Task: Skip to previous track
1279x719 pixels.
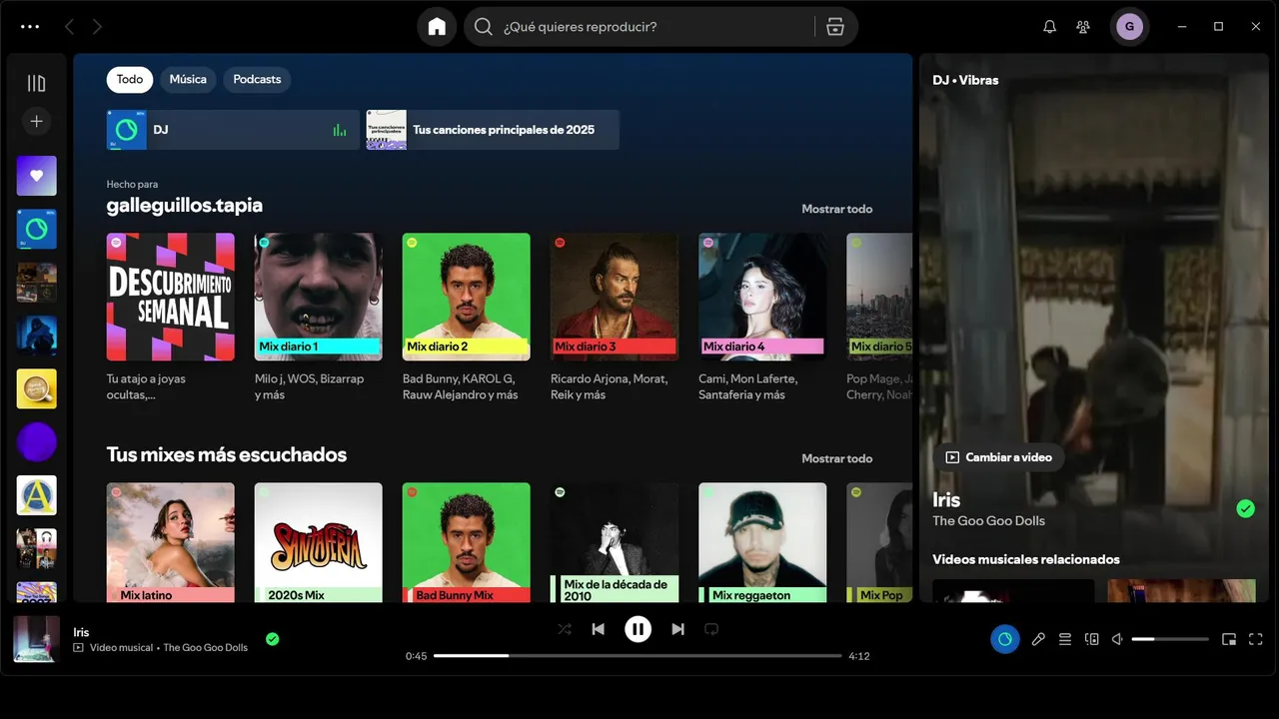Action: [598, 629]
